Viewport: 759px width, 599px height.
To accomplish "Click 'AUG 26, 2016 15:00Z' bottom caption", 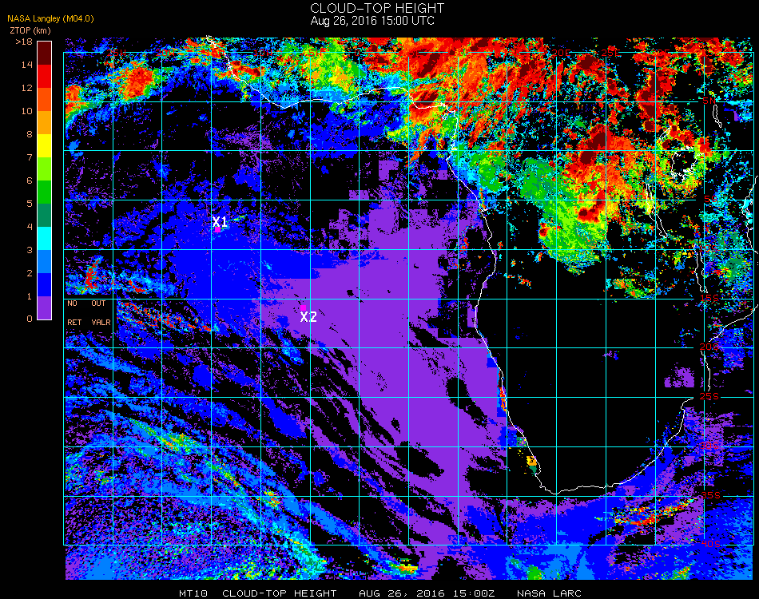I will click(427, 593).
